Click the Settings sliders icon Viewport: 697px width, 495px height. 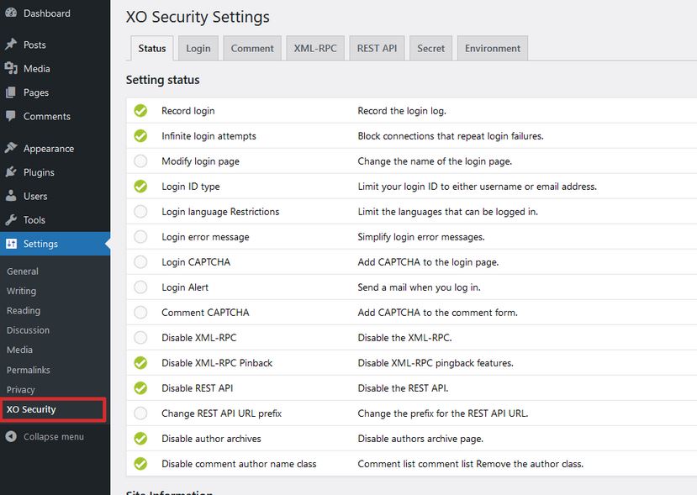(x=11, y=244)
